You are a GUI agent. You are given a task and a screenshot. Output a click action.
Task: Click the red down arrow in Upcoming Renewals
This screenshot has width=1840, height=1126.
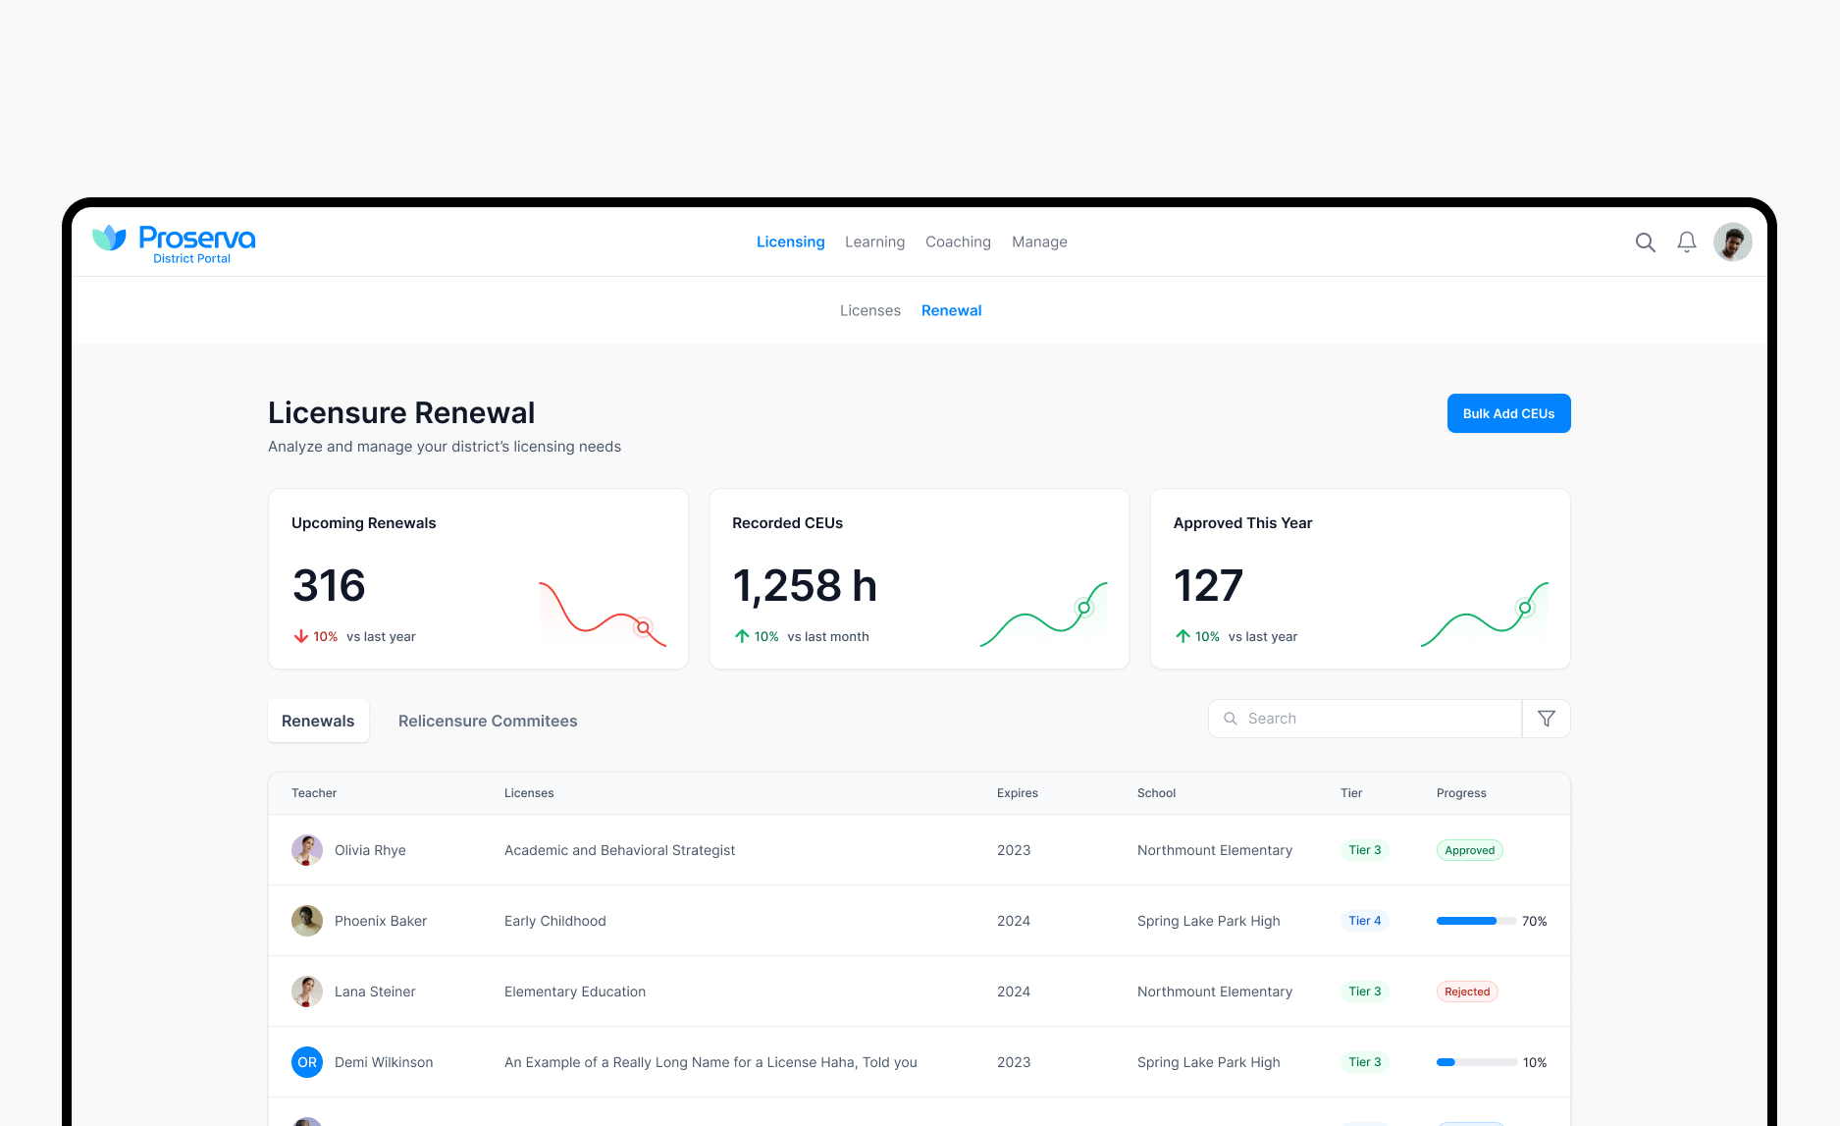click(x=301, y=637)
